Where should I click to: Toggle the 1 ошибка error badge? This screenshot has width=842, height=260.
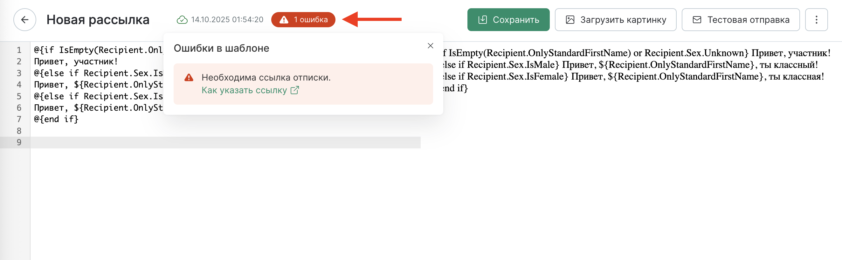pos(303,20)
